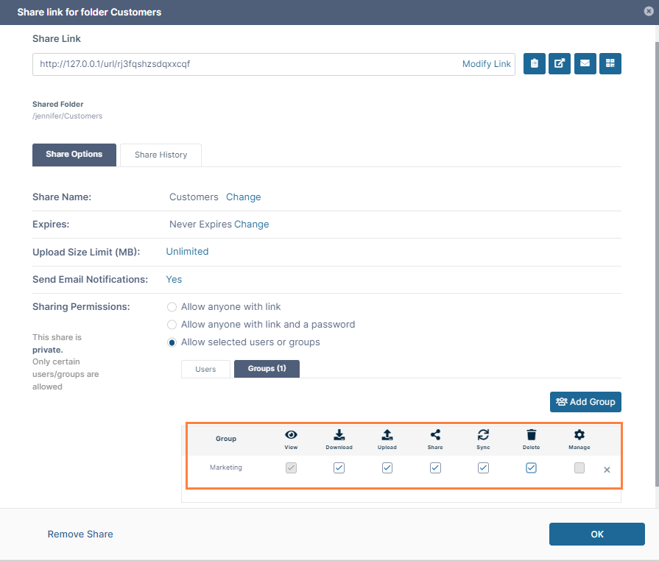This screenshot has width=659, height=561.
Task: Click the Sync column icon
Action: click(x=483, y=435)
